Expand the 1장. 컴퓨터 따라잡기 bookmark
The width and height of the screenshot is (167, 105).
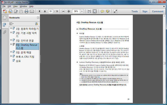click(11, 28)
